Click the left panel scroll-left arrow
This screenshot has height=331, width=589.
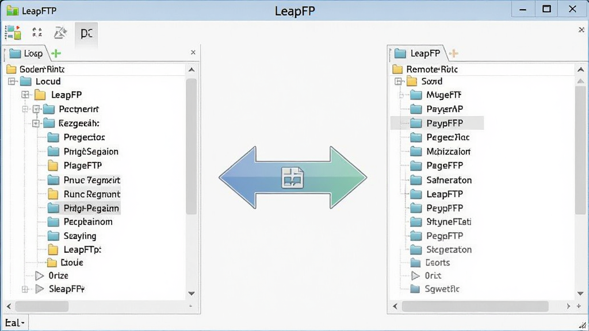coord(9,306)
